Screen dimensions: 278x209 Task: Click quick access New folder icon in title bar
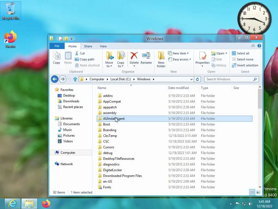point(66,38)
